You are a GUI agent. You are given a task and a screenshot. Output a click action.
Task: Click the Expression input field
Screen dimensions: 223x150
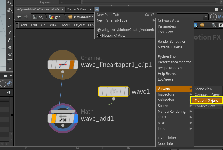(x=70, y=2)
